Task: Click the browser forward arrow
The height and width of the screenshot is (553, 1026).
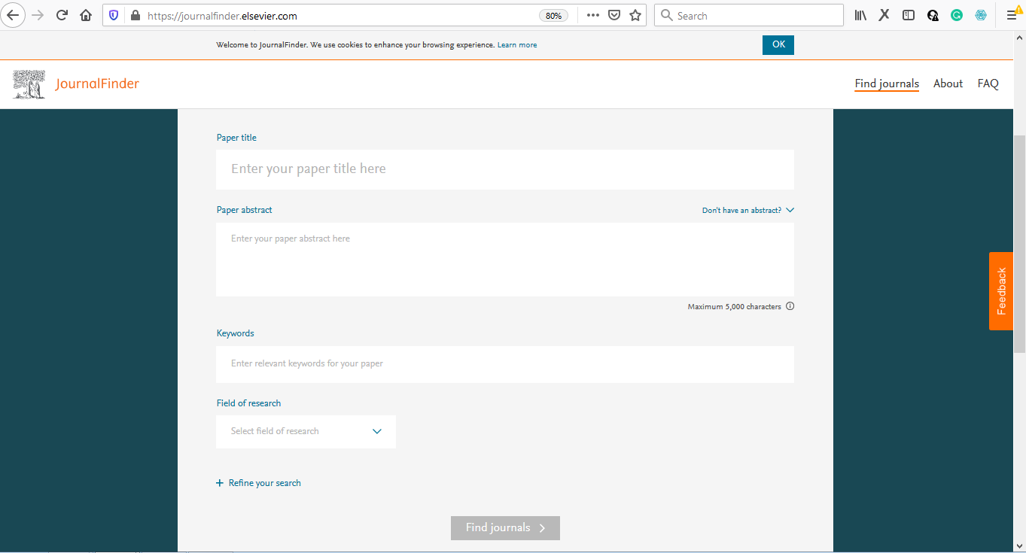Action: pyautogui.click(x=38, y=15)
